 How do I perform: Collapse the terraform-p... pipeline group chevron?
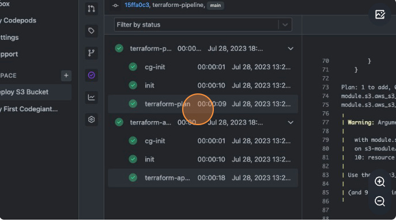(x=291, y=48)
